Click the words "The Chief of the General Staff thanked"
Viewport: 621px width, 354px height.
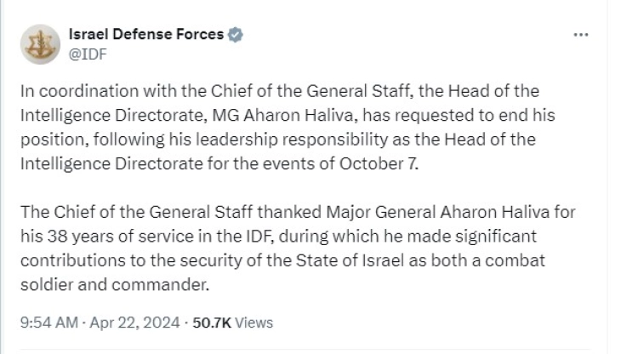[x=152, y=211]
